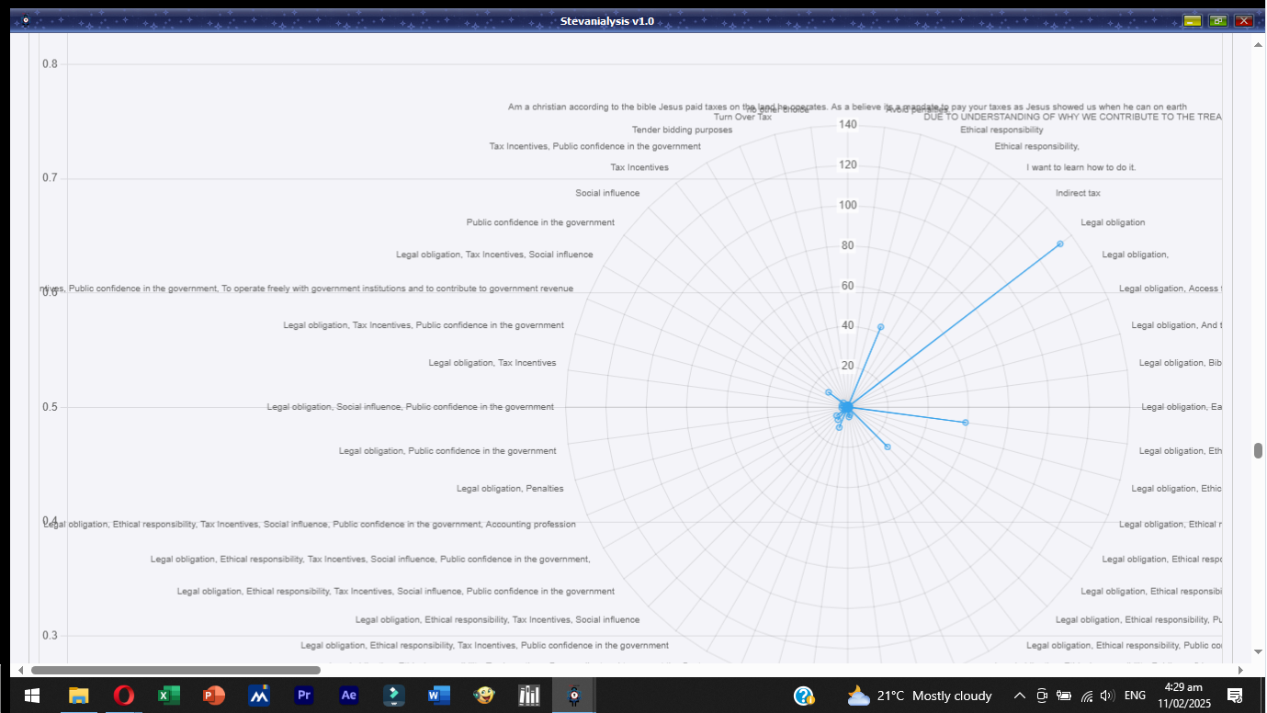Open the Wi-Fi network tray icon
This screenshot has width=1267, height=713.
tap(1087, 696)
